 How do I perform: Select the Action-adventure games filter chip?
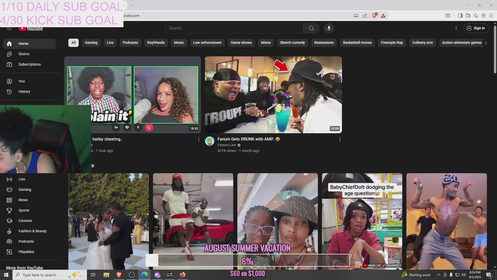pyautogui.click(x=462, y=42)
